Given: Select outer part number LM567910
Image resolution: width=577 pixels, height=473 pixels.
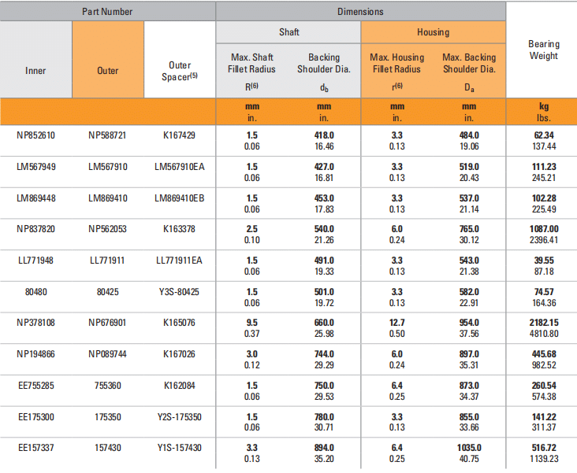Looking at the screenshot, I should point(108,167).
